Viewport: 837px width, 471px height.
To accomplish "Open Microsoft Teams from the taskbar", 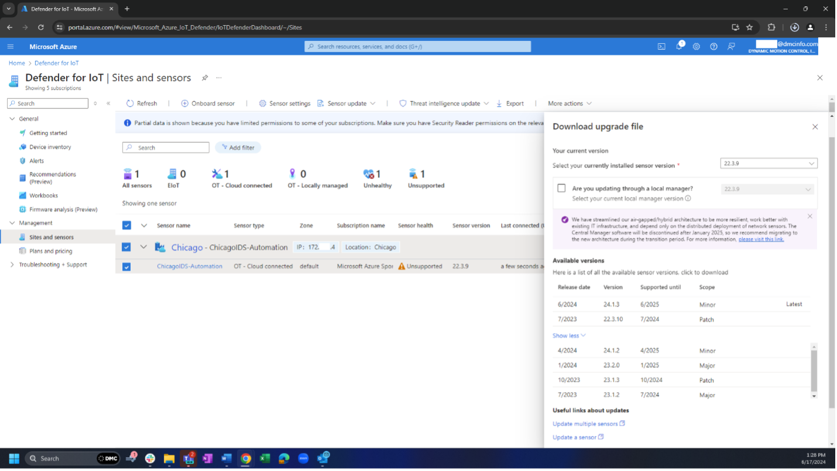I will pos(188,458).
